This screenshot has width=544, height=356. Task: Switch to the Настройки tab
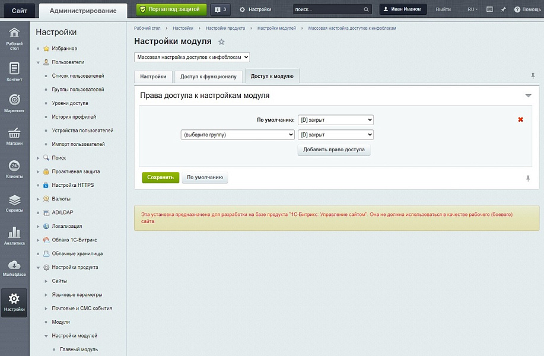(x=153, y=77)
